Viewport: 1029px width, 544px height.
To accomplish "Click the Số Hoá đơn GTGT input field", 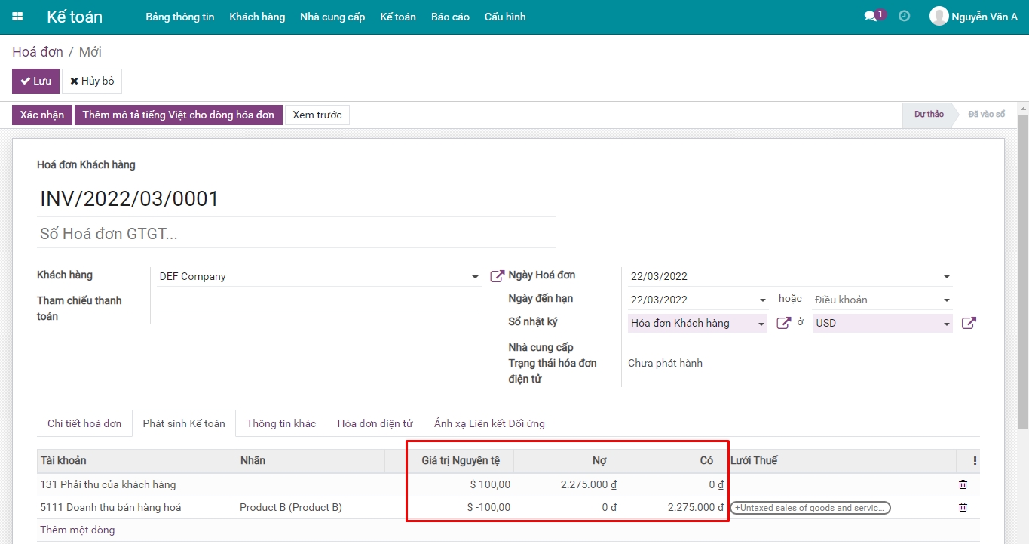I will pyautogui.click(x=297, y=234).
